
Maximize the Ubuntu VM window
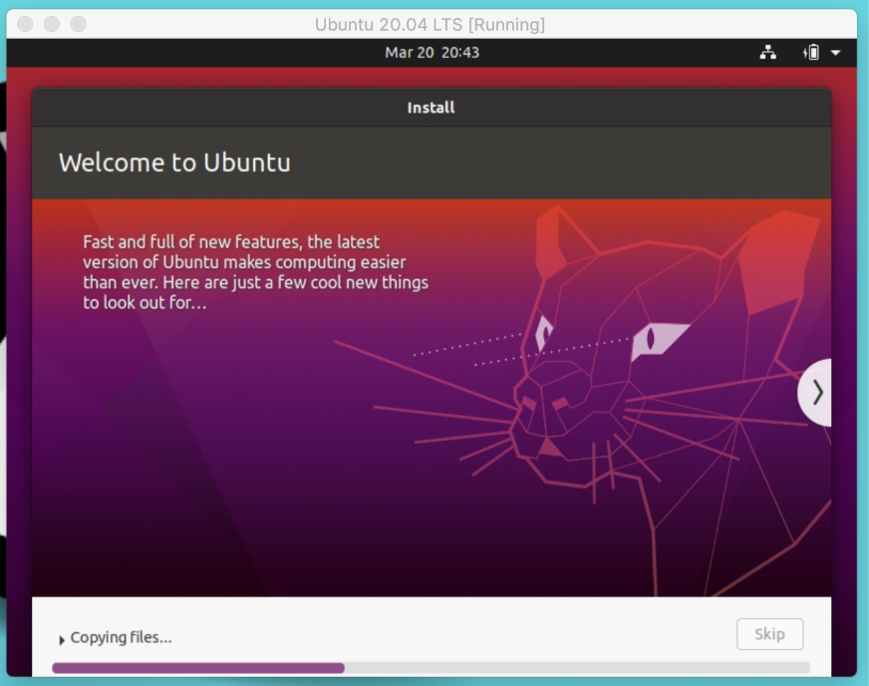pyautogui.click(x=78, y=24)
